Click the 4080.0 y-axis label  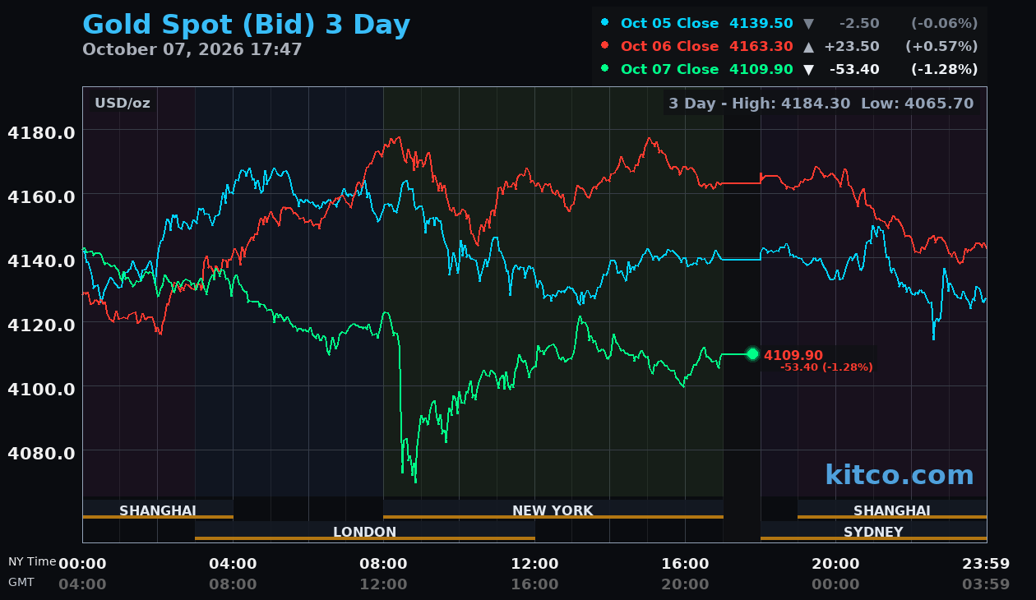41,453
